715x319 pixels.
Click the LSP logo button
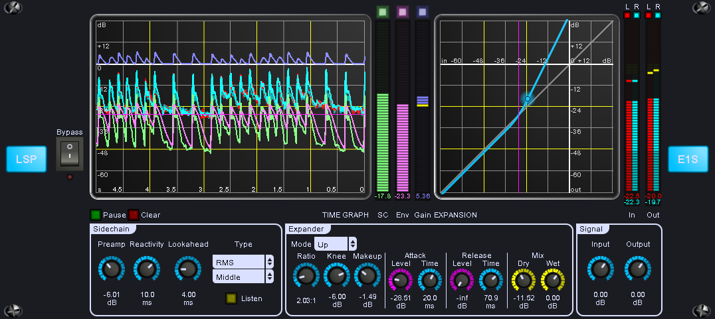(x=27, y=159)
